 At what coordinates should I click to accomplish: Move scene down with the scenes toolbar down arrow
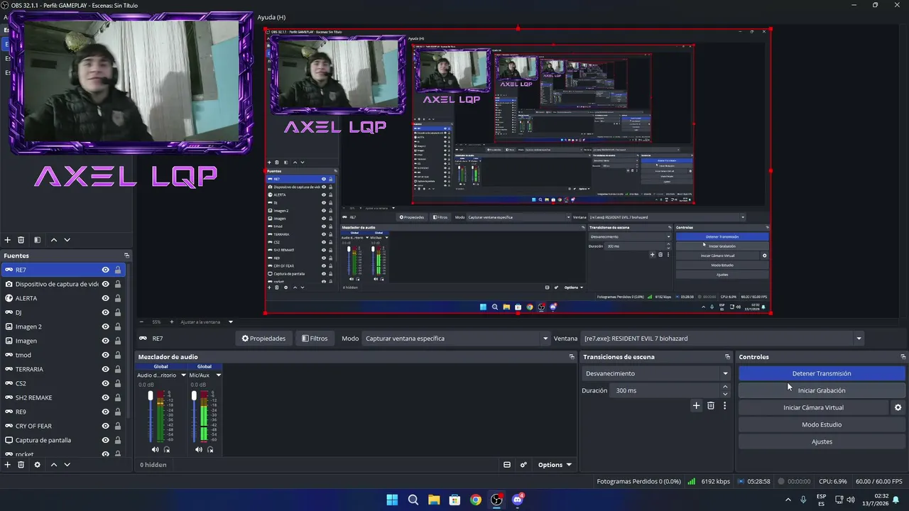click(67, 240)
